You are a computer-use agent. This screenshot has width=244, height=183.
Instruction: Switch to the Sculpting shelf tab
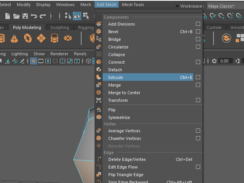coord(59,27)
